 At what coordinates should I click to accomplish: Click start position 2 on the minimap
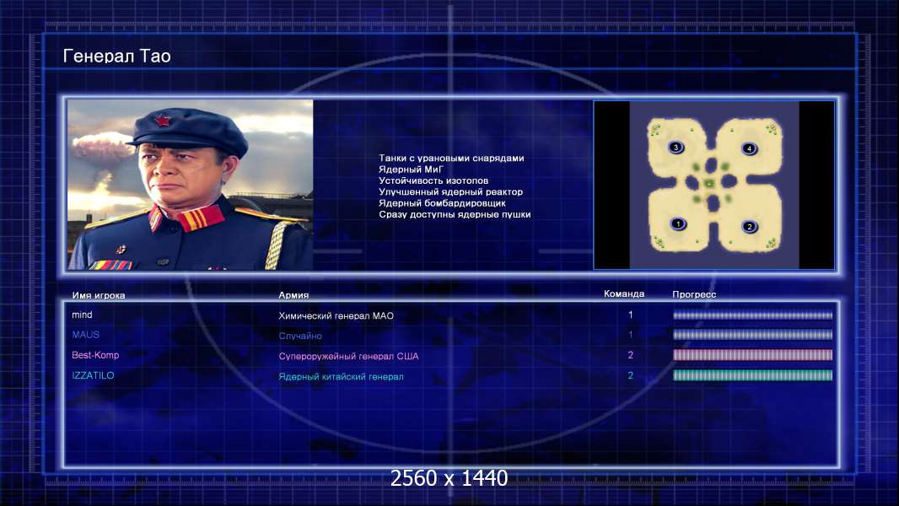(749, 226)
